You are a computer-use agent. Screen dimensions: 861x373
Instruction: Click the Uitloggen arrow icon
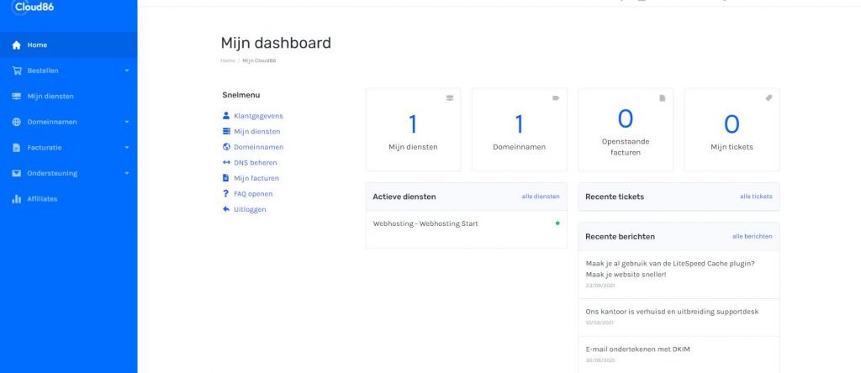pyautogui.click(x=226, y=209)
